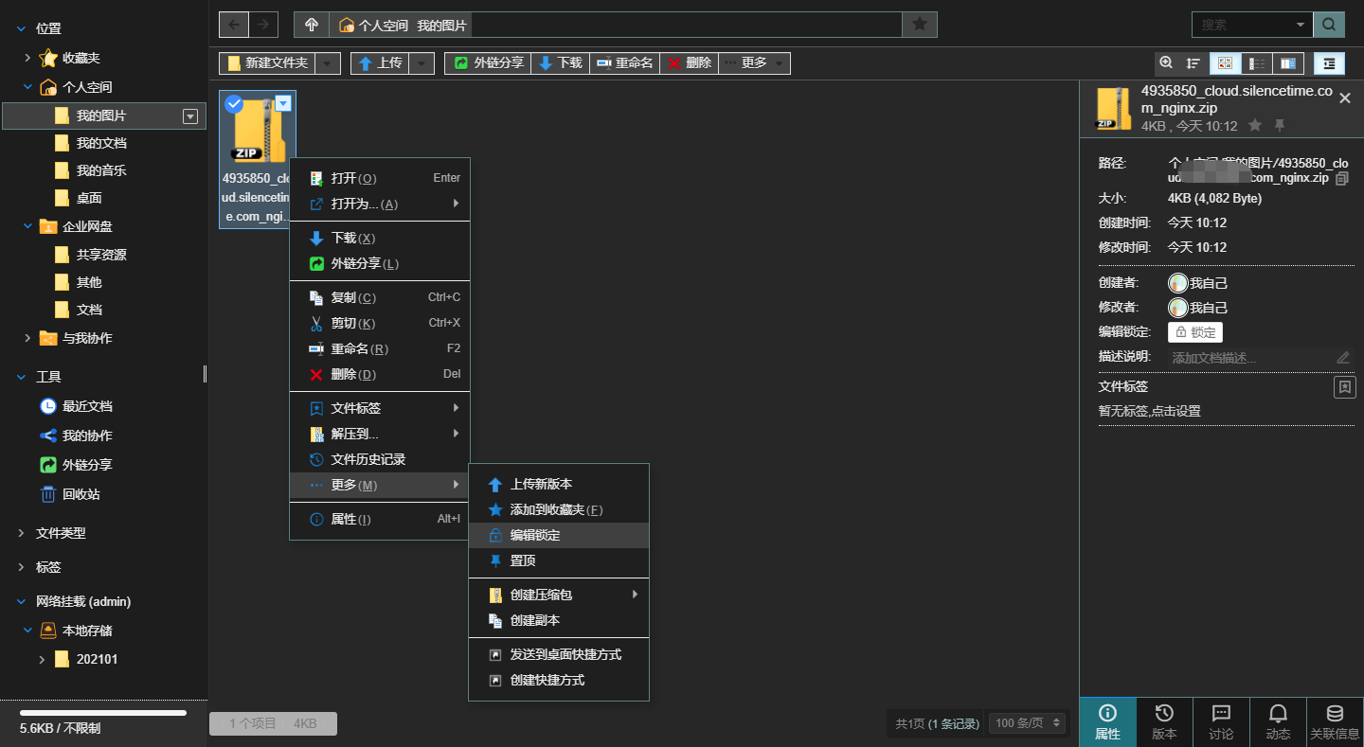
Task: Toggle the selection checkmark on the zip file
Action: [x=234, y=104]
